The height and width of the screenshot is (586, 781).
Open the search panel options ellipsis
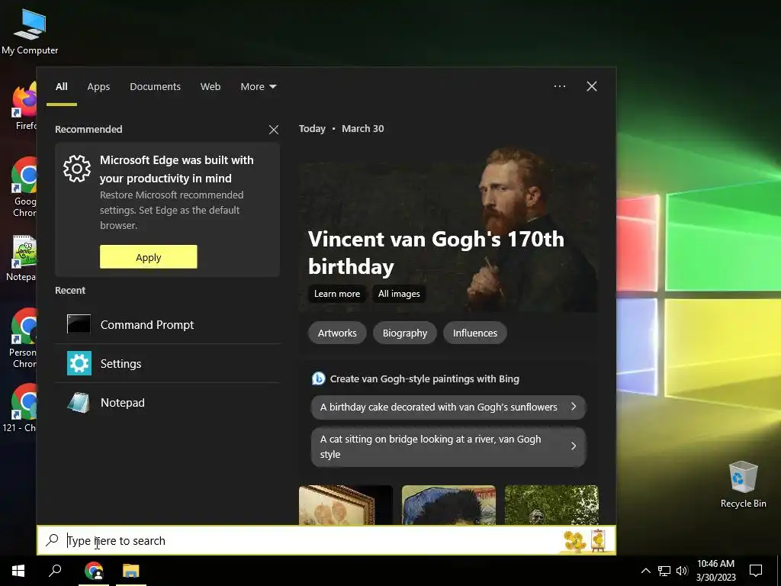pos(560,86)
